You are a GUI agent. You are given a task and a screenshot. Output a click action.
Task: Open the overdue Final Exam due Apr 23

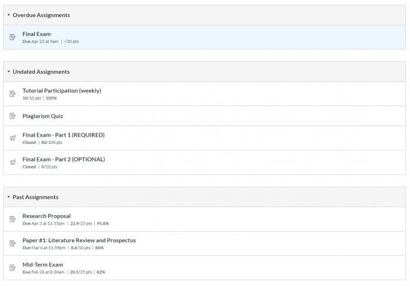pyautogui.click(x=37, y=34)
